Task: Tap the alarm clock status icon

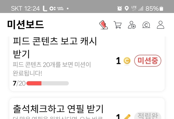Action: pyautogui.click(x=120, y=8)
